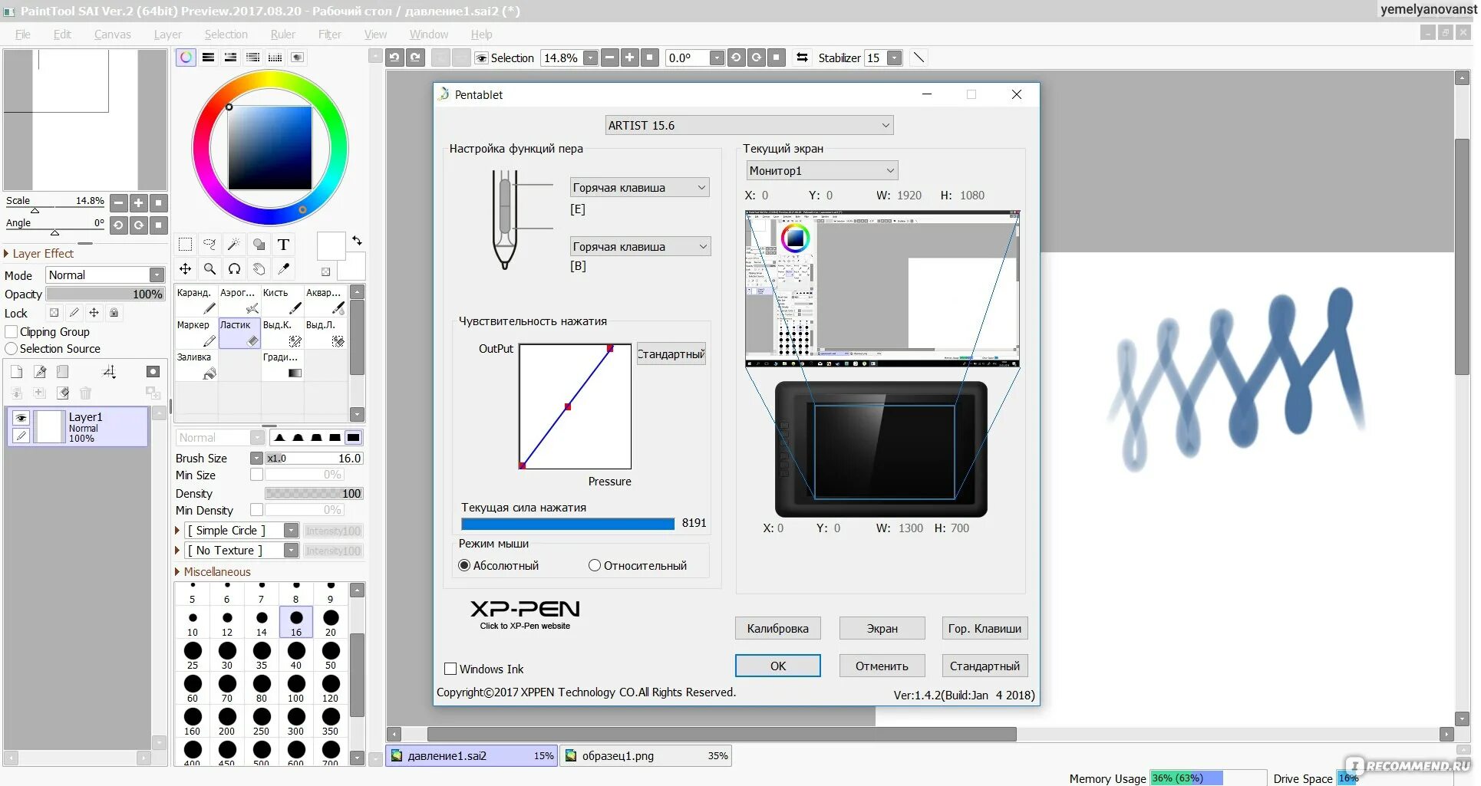Select Относительный mouse mode
Screen dimensions: 1481x786
pos(595,565)
